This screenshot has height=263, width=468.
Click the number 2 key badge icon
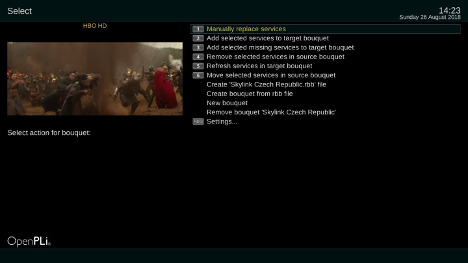pos(198,38)
